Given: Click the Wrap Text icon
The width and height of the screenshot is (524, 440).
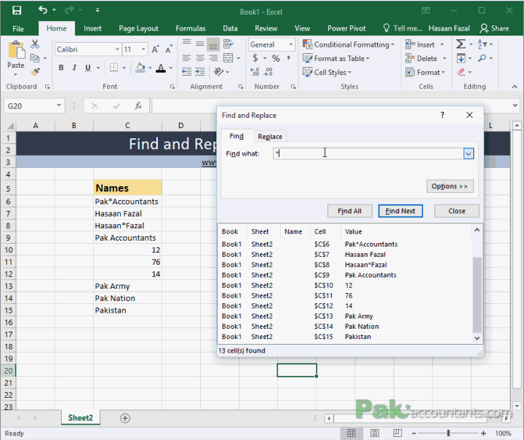Looking at the screenshot, I should pyautogui.click(x=229, y=44).
